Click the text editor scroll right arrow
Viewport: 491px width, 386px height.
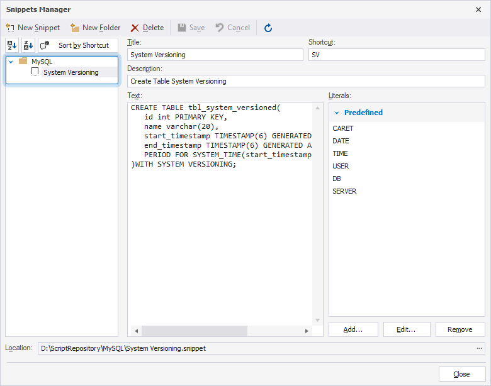tap(307, 331)
